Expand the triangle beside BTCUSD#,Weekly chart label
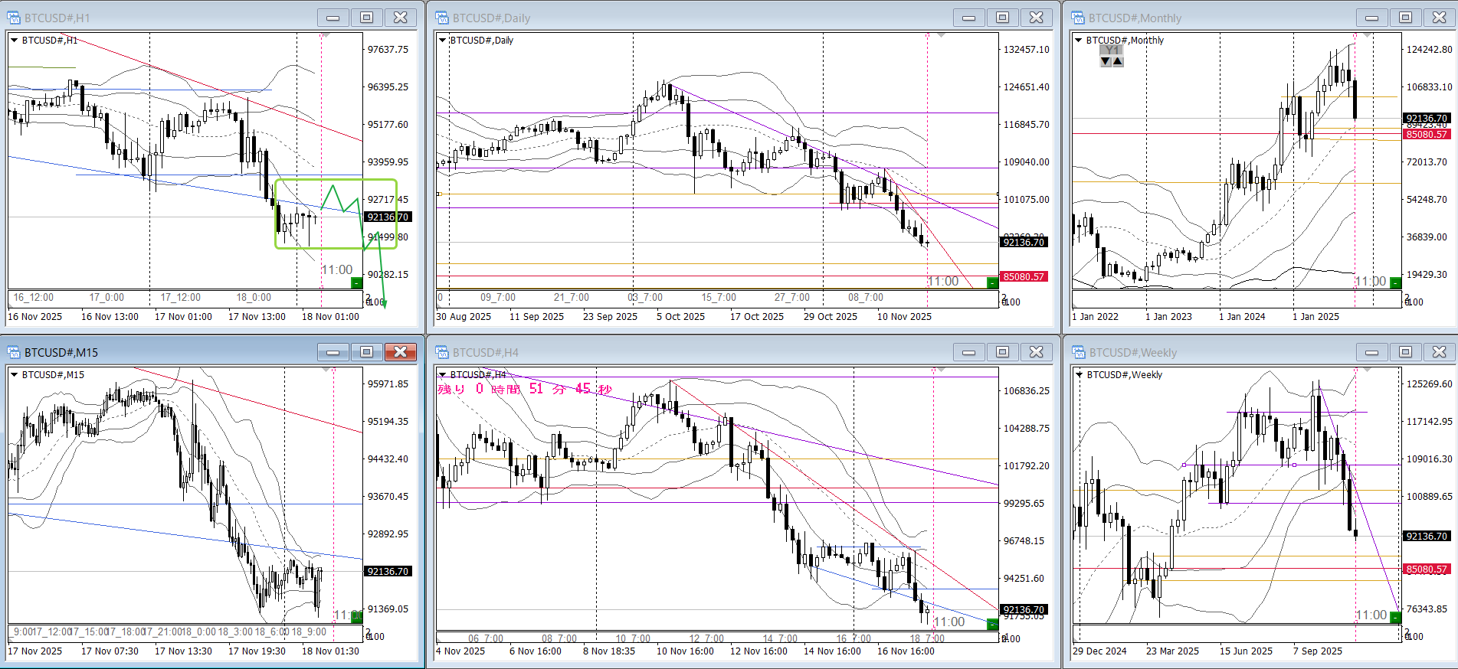Image resolution: width=1458 pixels, height=669 pixels. point(1079,375)
